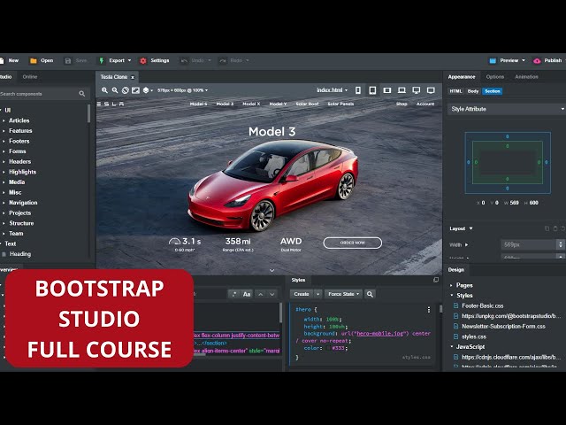Click the Styles panel search icon

[370, 294]
